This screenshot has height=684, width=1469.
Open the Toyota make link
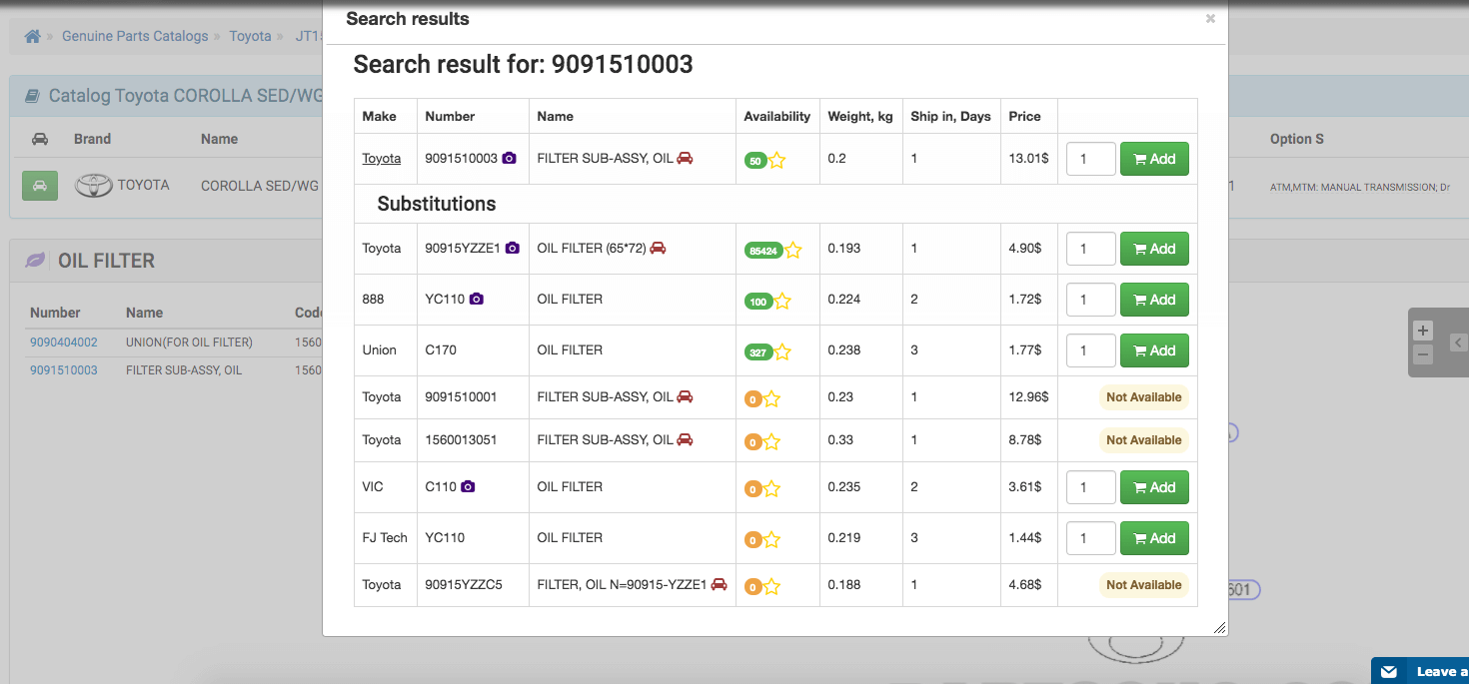click(x=382, y=158)
